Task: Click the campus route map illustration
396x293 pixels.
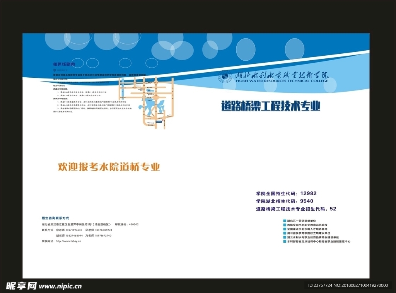Action: (147, 103)
